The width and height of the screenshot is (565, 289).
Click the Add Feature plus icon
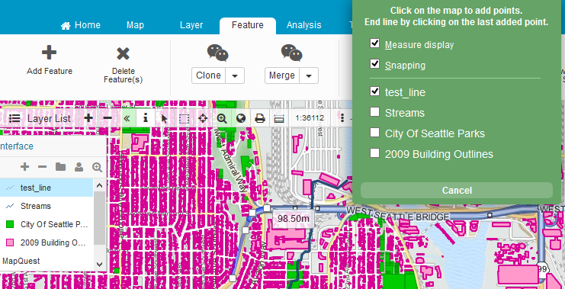pos(49,53)
